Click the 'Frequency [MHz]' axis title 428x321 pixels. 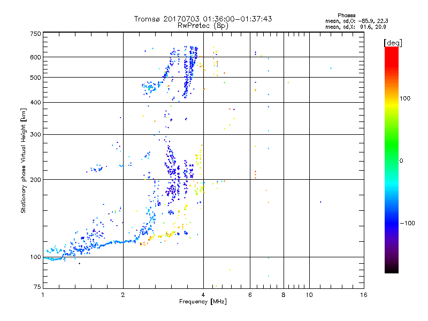(x=203, y=302)
